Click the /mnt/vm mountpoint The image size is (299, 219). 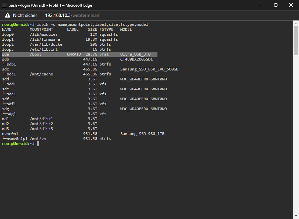[38, 139]
